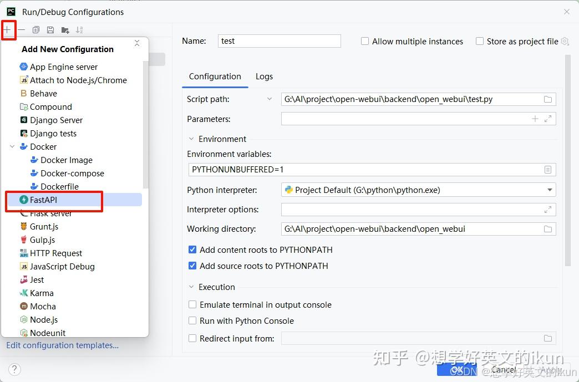Select the Jest configuration type
Image resolution: width=579 pixels, height=382 pixels.
coord(37,279)
